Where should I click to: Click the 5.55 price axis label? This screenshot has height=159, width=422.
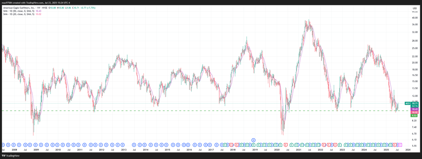point(415,146)
